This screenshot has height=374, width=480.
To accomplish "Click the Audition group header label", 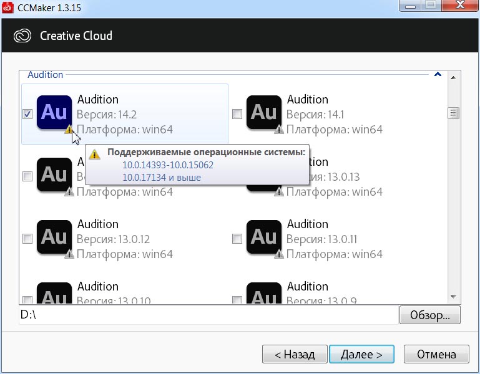I will click(x=46, y=75).
